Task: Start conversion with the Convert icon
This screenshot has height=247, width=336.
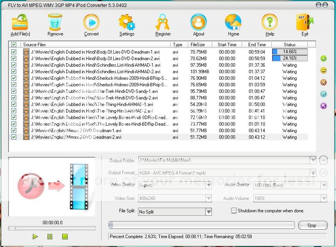Action: tap(92, 22)
